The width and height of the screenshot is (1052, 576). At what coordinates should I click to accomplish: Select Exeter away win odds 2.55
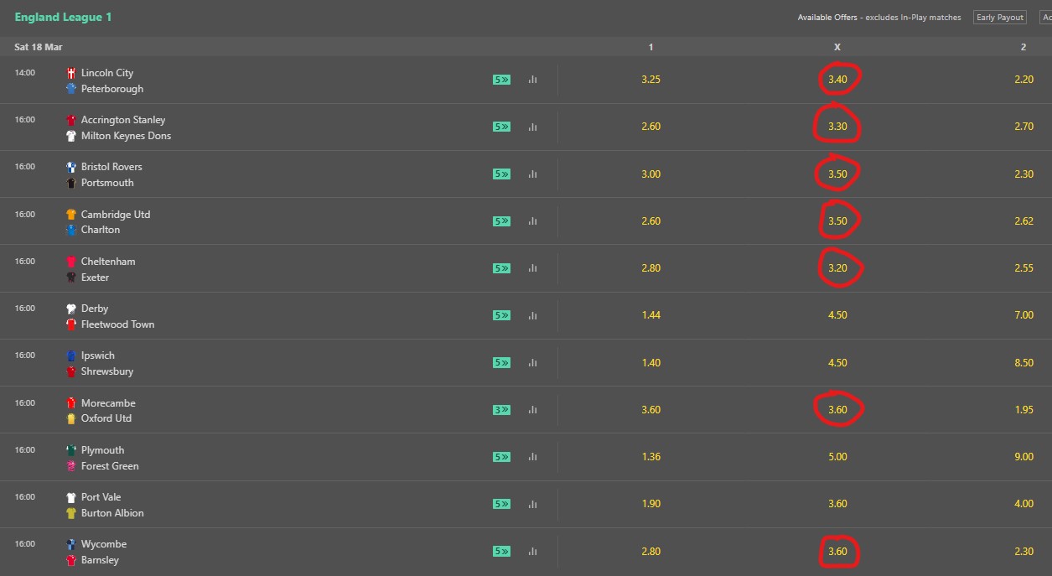coord(1023,268)
